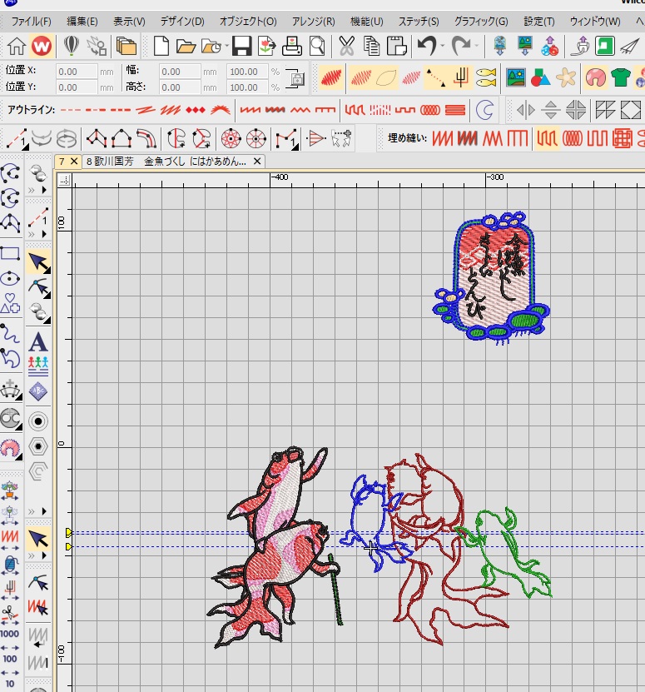Toggle the highlighted object select arrow tool
Screen dimensions: 645x692
click(x=39, y=262)
